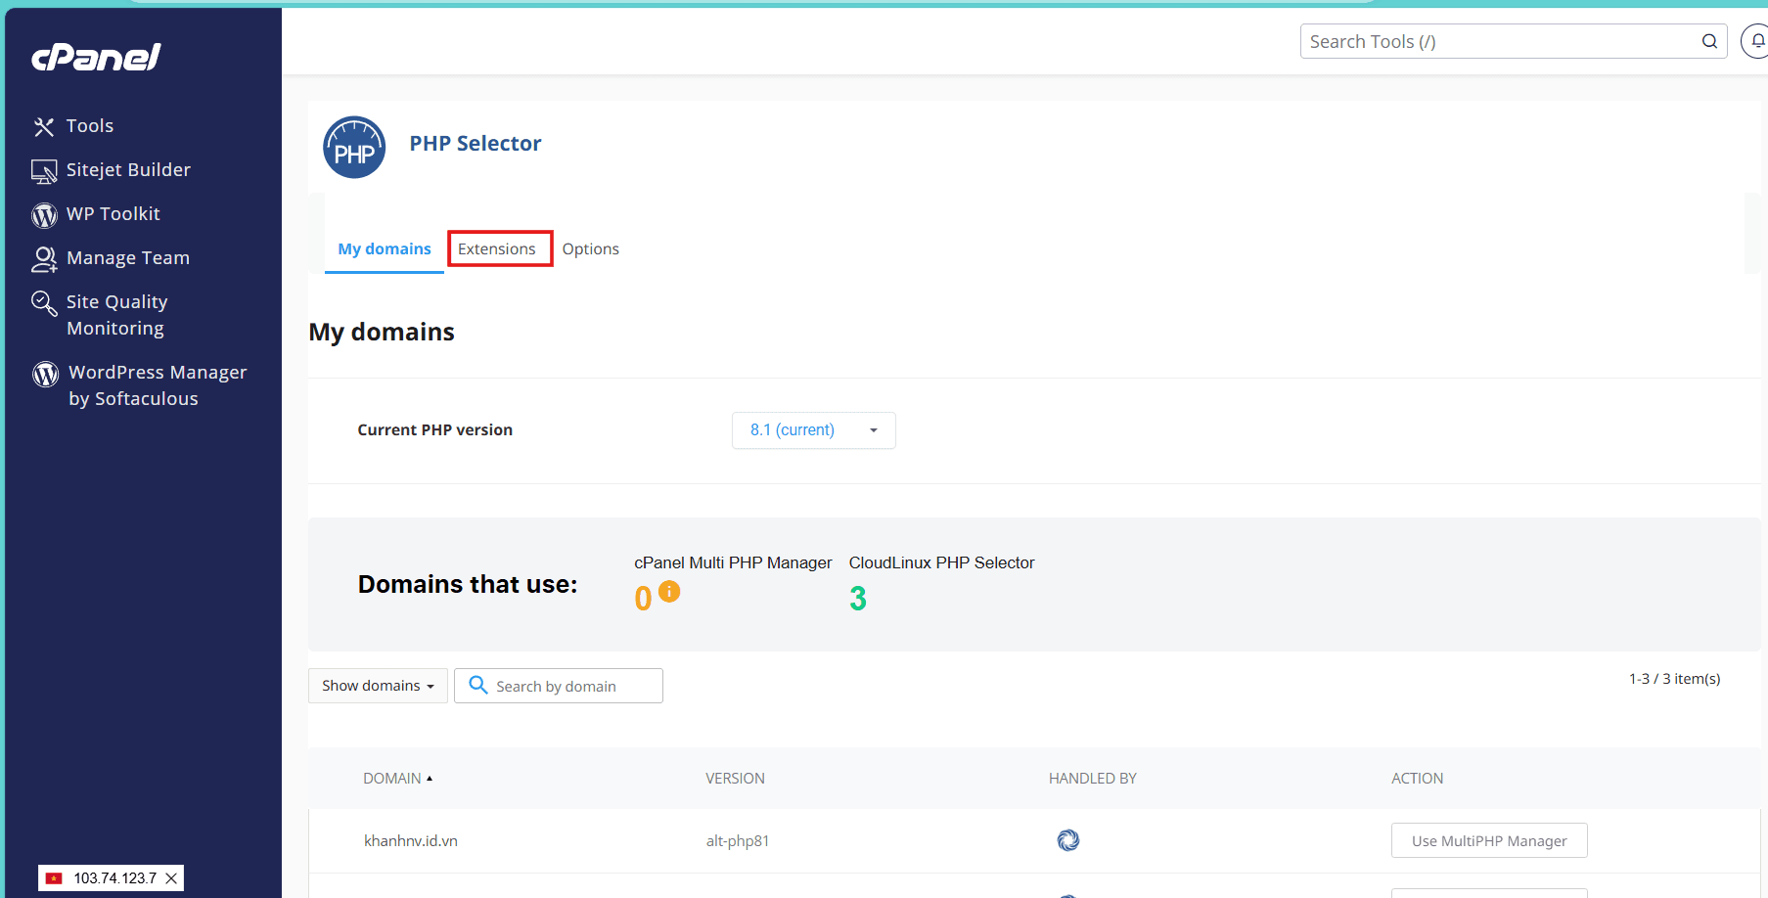Click the search icon in domain filter
Image resolution: width=1768 pixels, height=898 pixels.
tap(477, 685)
